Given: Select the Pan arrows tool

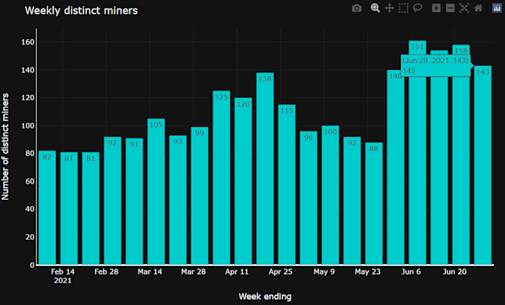Looking at the screenshot, I should pos(389,8).
